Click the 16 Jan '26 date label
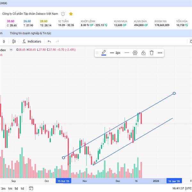The width and height of the screenshot is (192, 192). pos(174,181)
